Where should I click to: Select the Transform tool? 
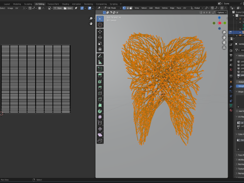(100, 49)
